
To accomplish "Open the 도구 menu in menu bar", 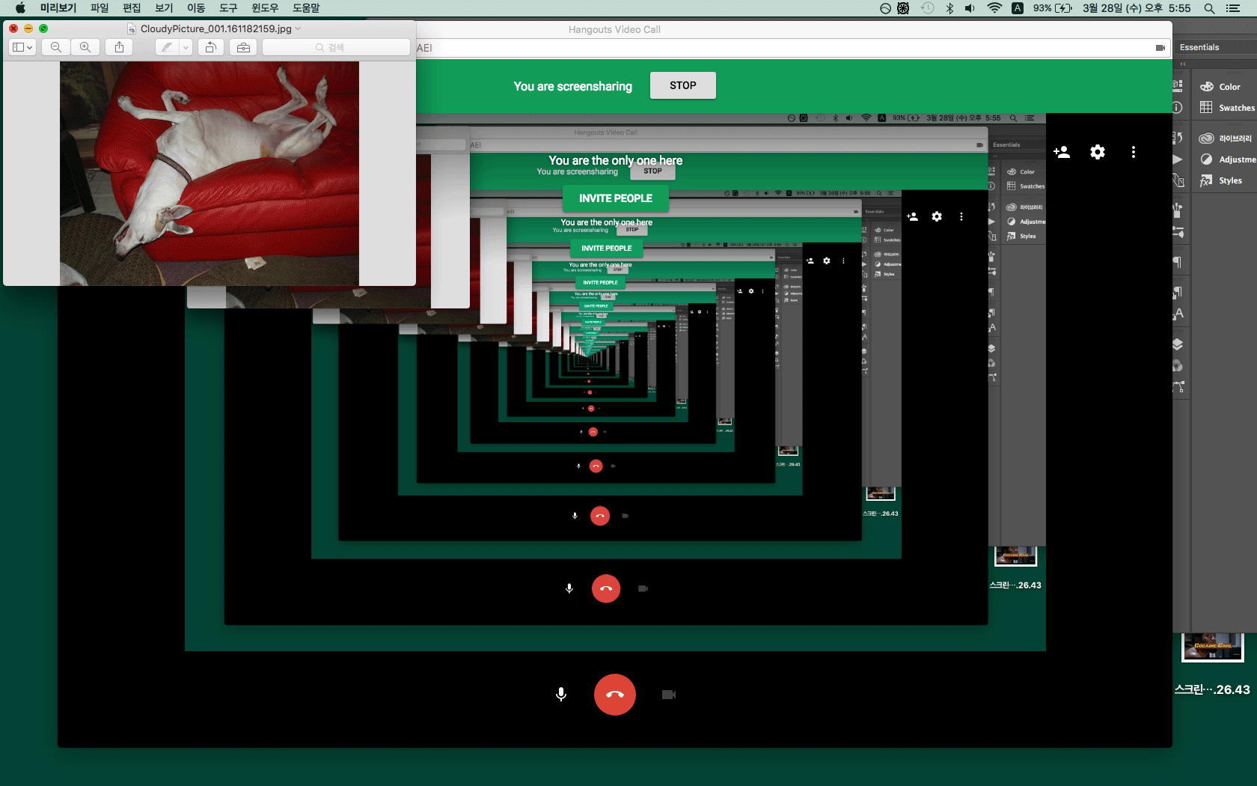I will pos(228,8).
